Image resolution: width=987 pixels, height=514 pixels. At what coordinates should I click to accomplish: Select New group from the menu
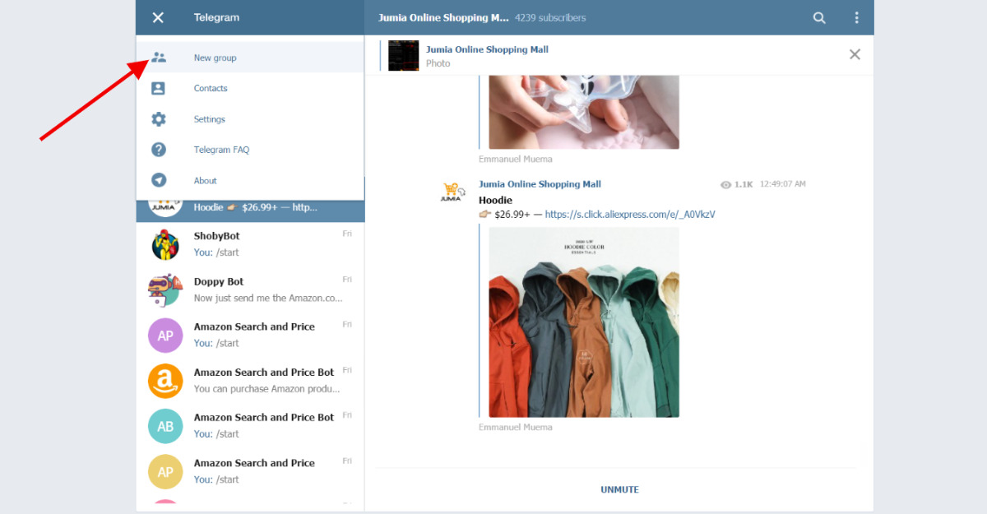point(250,58)
